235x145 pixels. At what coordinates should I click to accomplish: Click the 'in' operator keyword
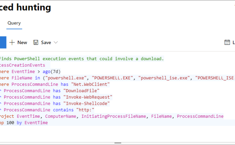pos(38,78)
